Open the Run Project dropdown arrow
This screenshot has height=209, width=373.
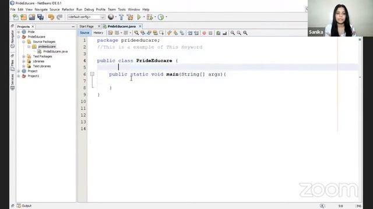(x=144, y=17)
